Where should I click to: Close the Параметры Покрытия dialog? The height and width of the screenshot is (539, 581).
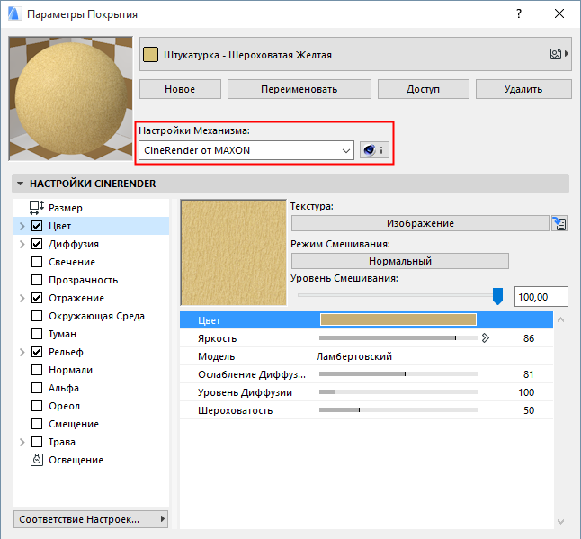click(559, 13)
